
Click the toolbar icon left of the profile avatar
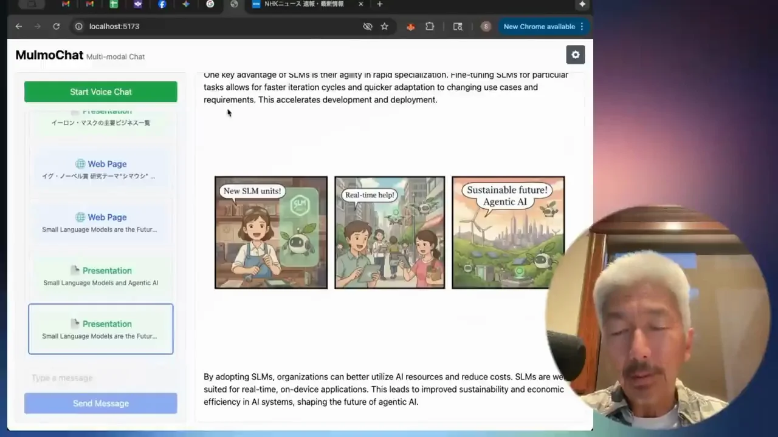[x=458, y=27]
